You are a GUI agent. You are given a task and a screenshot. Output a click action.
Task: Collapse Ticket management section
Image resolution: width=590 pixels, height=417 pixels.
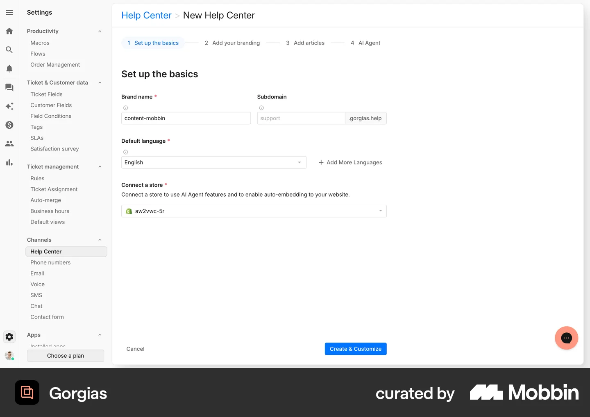(100, 167)
